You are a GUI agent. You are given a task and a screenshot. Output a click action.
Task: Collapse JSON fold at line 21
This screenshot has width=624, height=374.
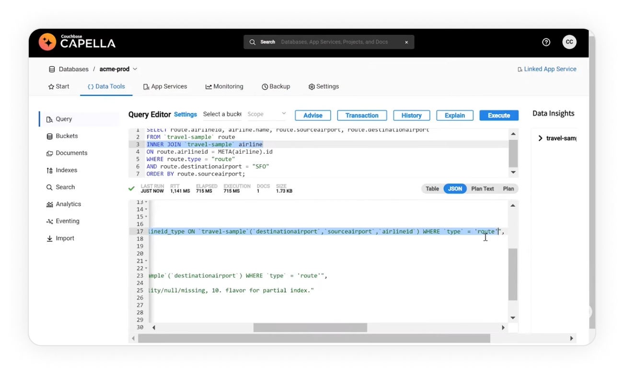[x=146, y=261]
